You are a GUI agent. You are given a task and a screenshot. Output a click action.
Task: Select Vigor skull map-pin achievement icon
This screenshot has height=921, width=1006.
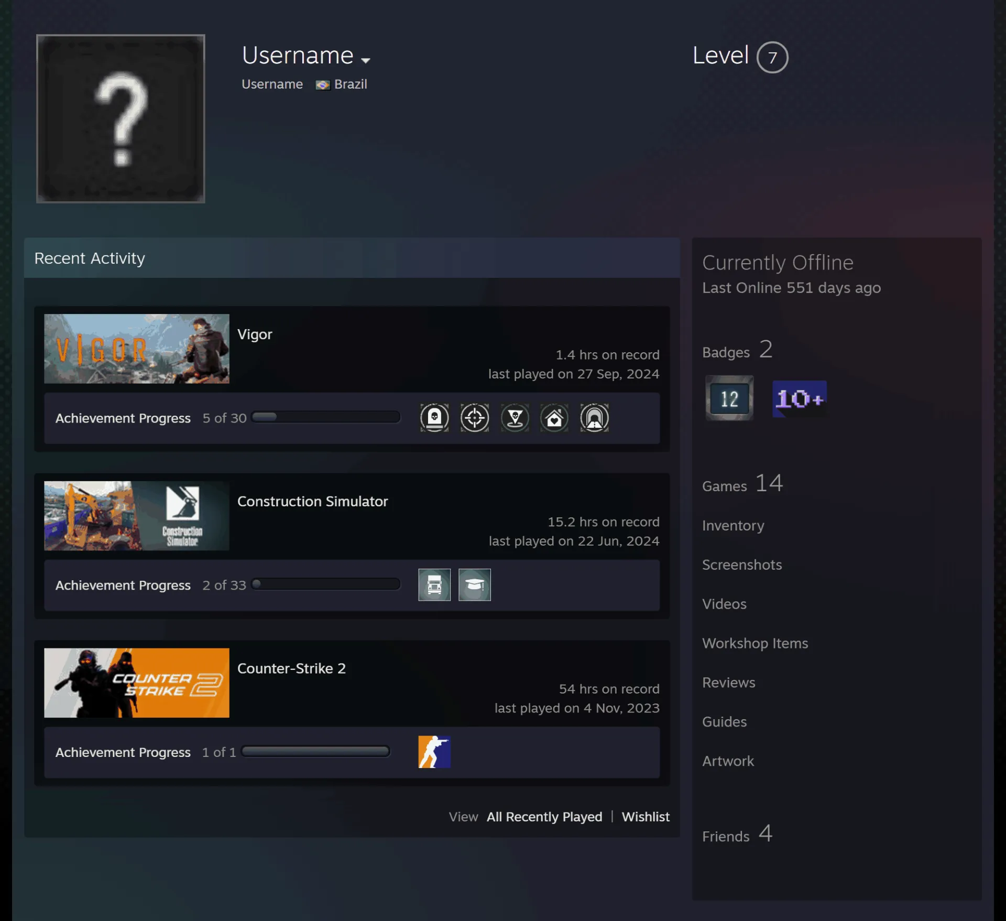515,418
